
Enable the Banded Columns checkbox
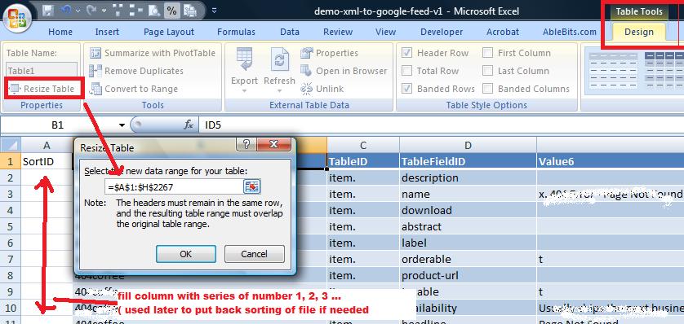488,89
